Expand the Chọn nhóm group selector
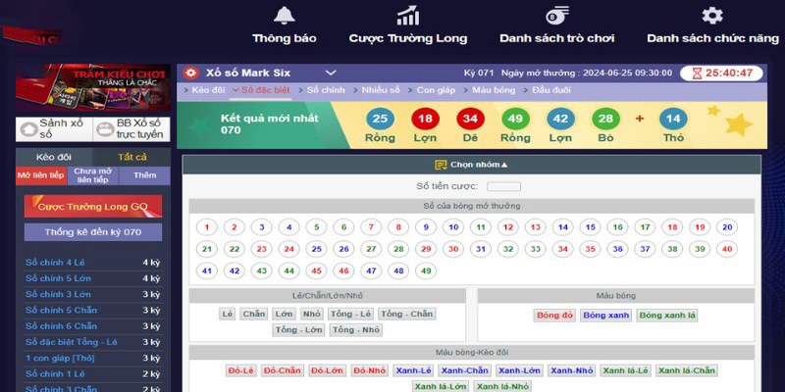 pos(471,165)
